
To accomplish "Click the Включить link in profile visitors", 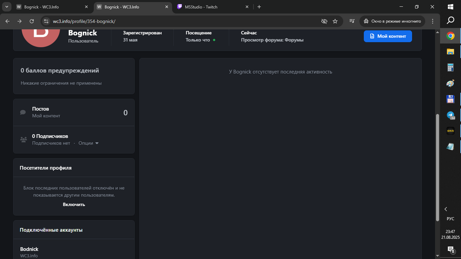I will pos(74,204).
